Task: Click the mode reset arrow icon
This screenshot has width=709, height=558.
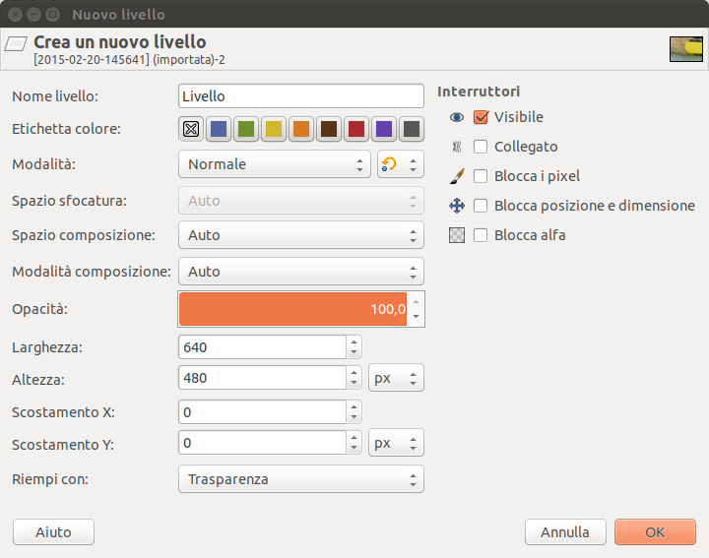Action: pos(391,164)
